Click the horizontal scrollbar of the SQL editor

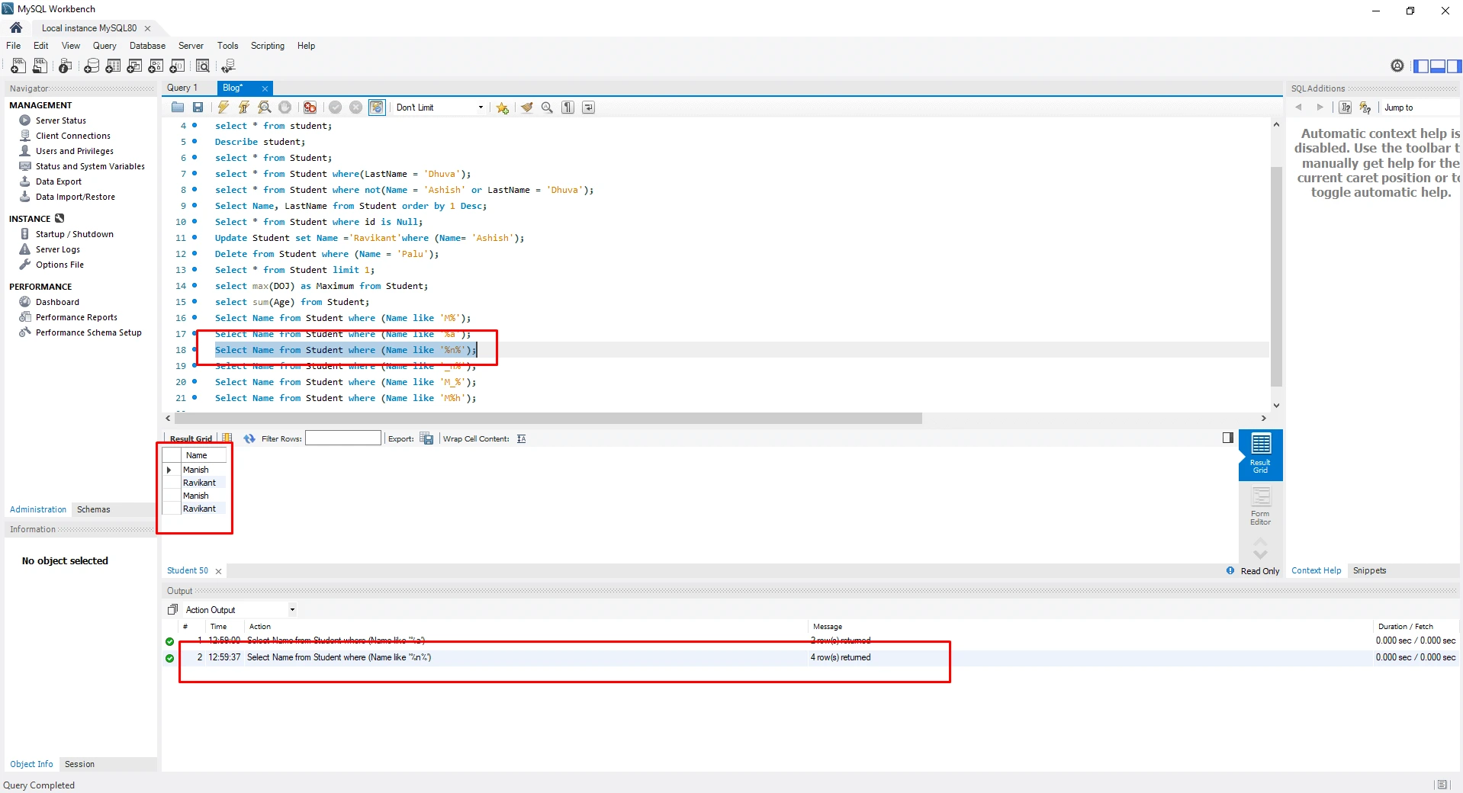coord(548,419)
